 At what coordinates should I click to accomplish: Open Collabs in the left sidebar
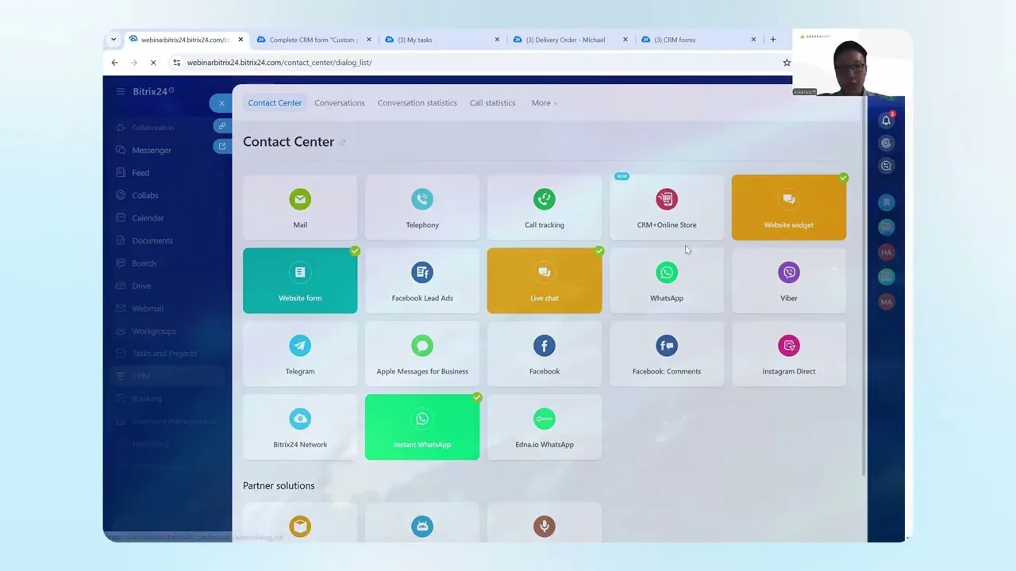click(145, 195)
